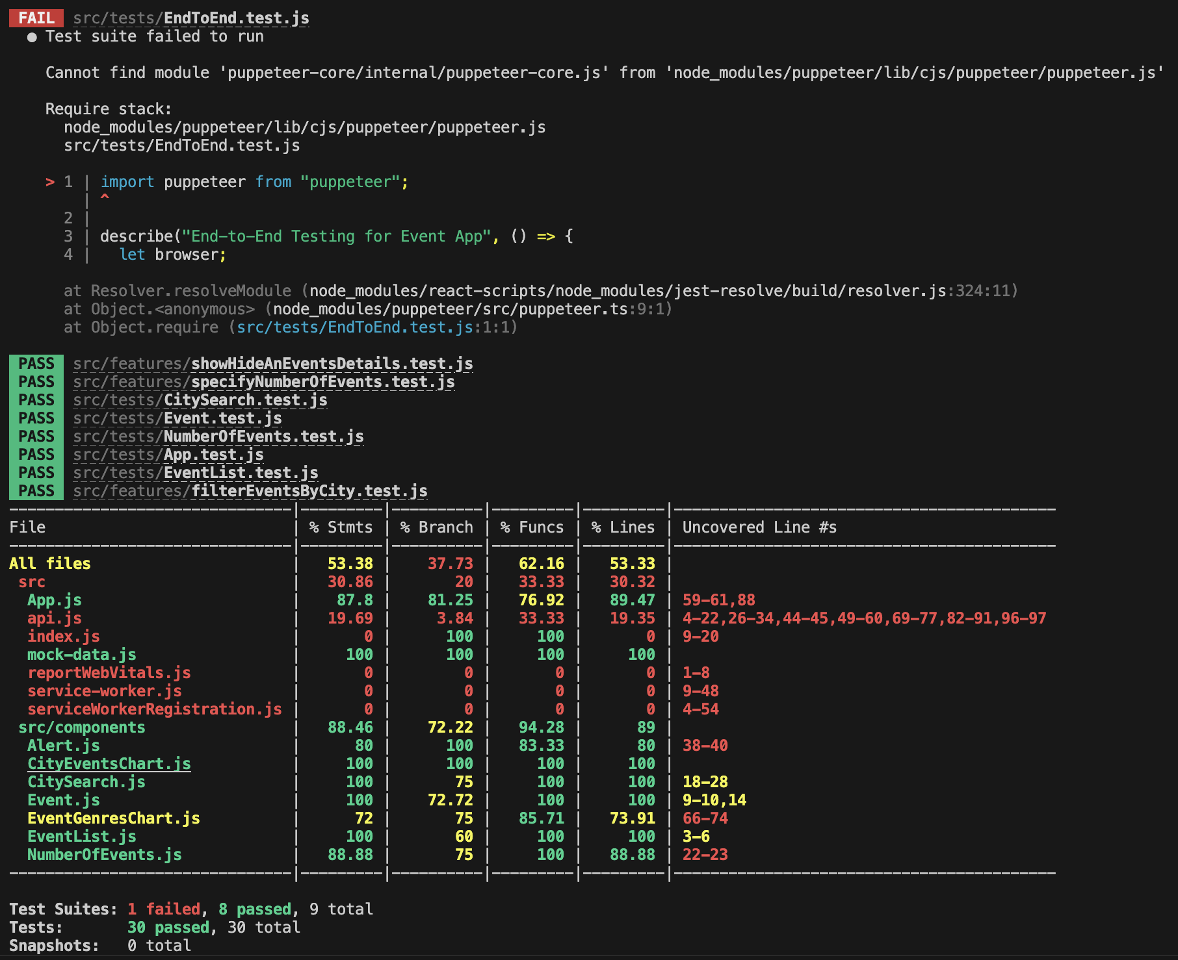The width and height of the screenshot is (1178, 960).
Task: Select the Event.js file name
Action: [x=64, y=800]
